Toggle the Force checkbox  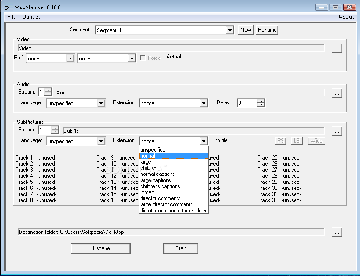point(142,58)
